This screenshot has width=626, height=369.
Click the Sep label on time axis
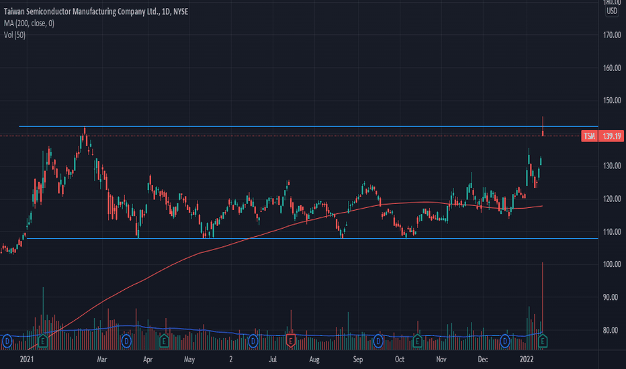point(358,360)
